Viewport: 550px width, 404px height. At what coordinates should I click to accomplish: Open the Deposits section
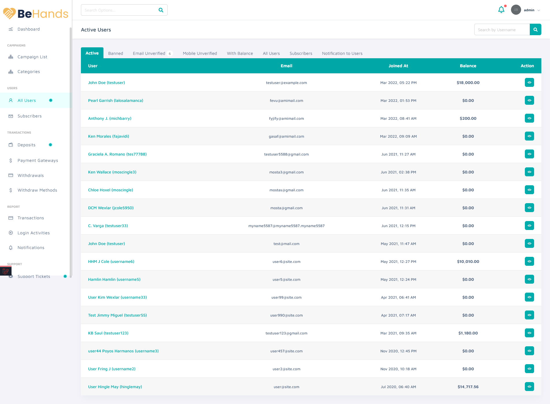26,145
